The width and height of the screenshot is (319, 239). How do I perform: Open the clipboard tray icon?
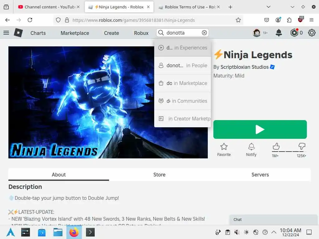pyautogui.click(x=228, y=232)
